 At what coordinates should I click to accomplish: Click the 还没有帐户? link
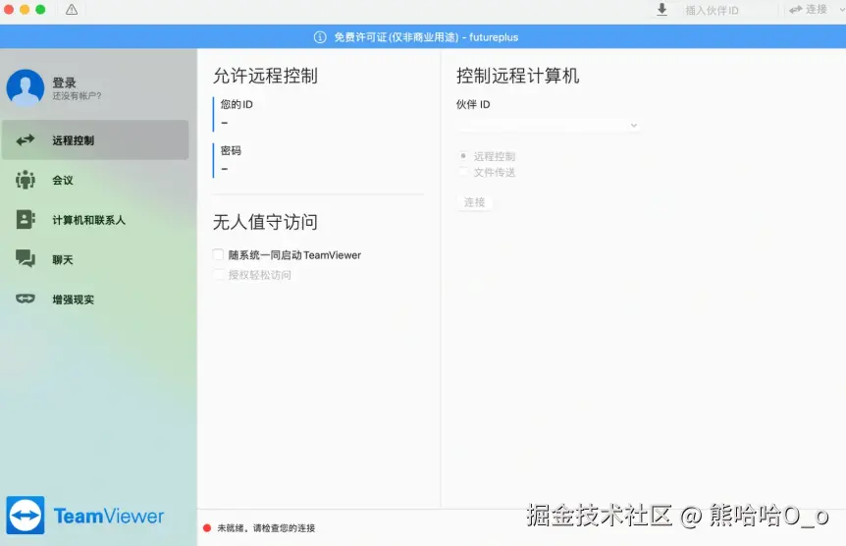coord(77,96)
